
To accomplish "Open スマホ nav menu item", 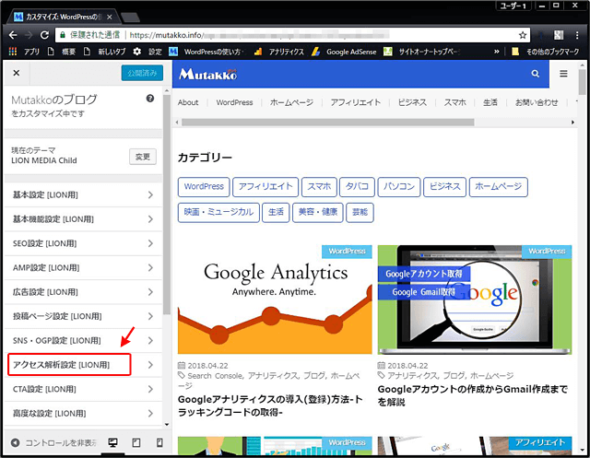I will click(454, 102).
